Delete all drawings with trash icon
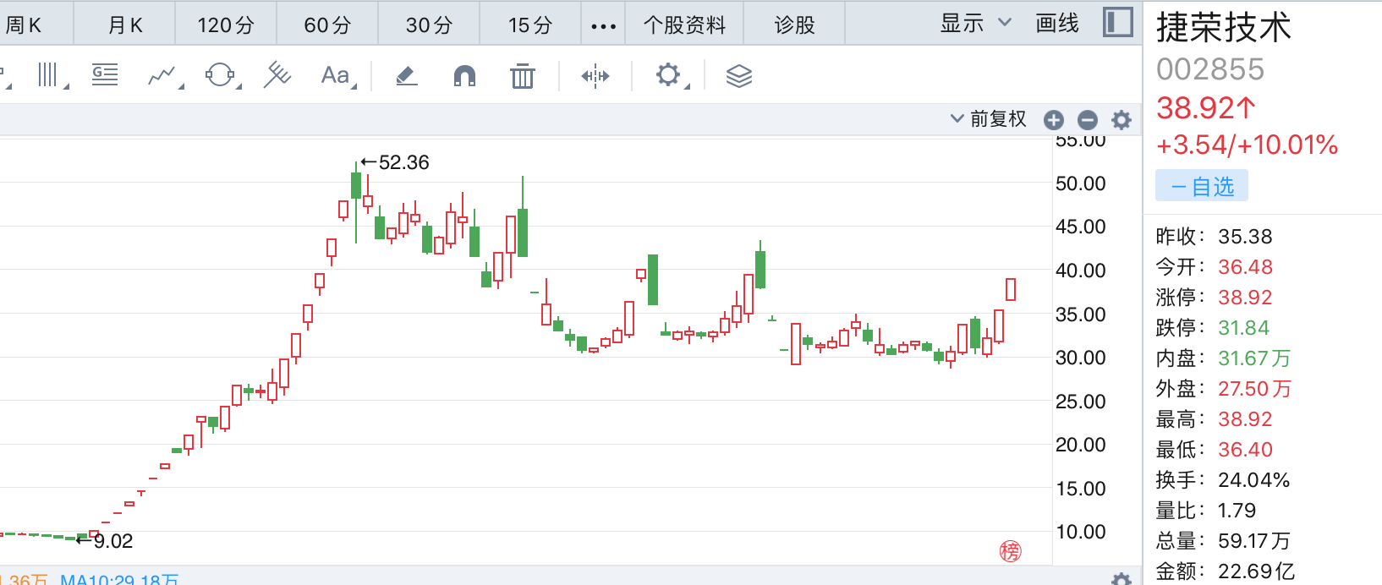This screenshot has width=1382, height=585. click(523, 76)
